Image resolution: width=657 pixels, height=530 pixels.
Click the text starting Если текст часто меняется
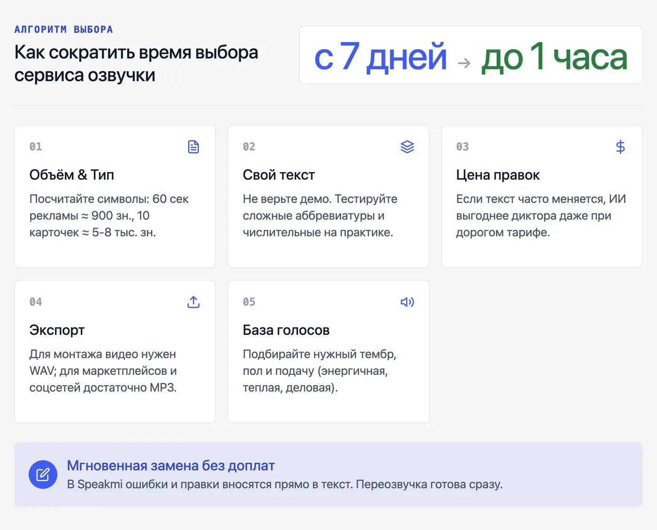pyautogui.click(x=541, y=216)
